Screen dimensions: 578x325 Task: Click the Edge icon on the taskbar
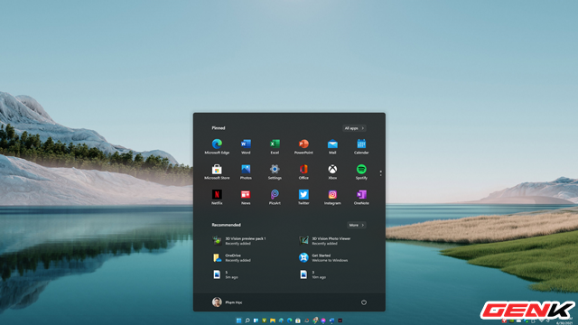tap(290, 320)
